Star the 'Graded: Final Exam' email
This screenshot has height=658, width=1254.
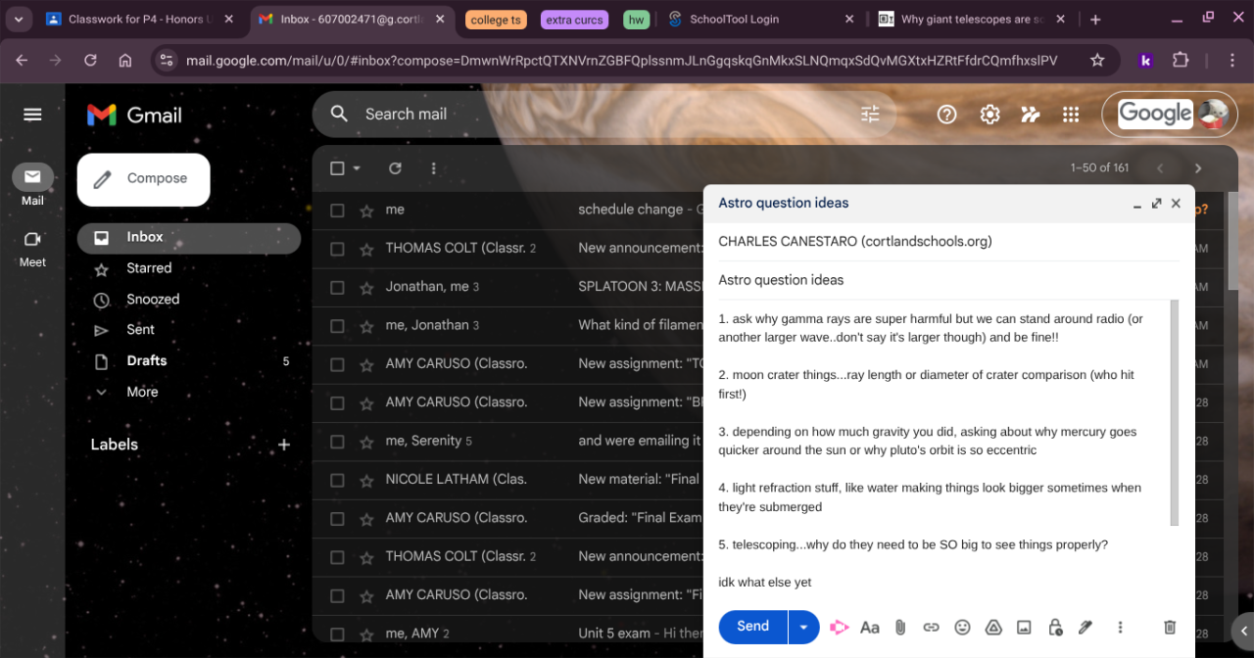point(366,518)
